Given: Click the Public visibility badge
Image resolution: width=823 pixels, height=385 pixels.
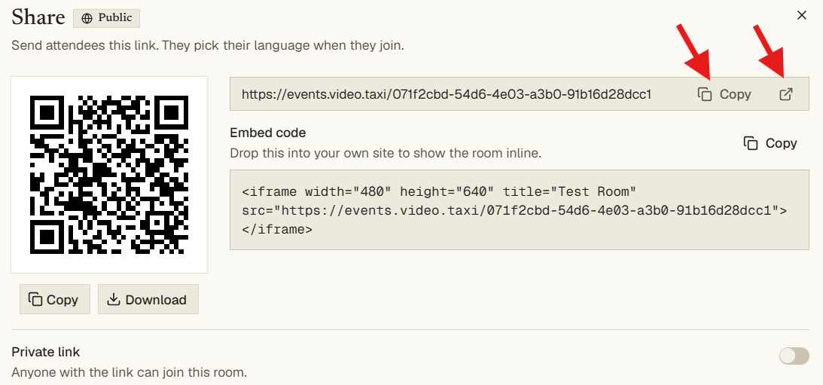Looking at the screenshot, I should point(107,18).
